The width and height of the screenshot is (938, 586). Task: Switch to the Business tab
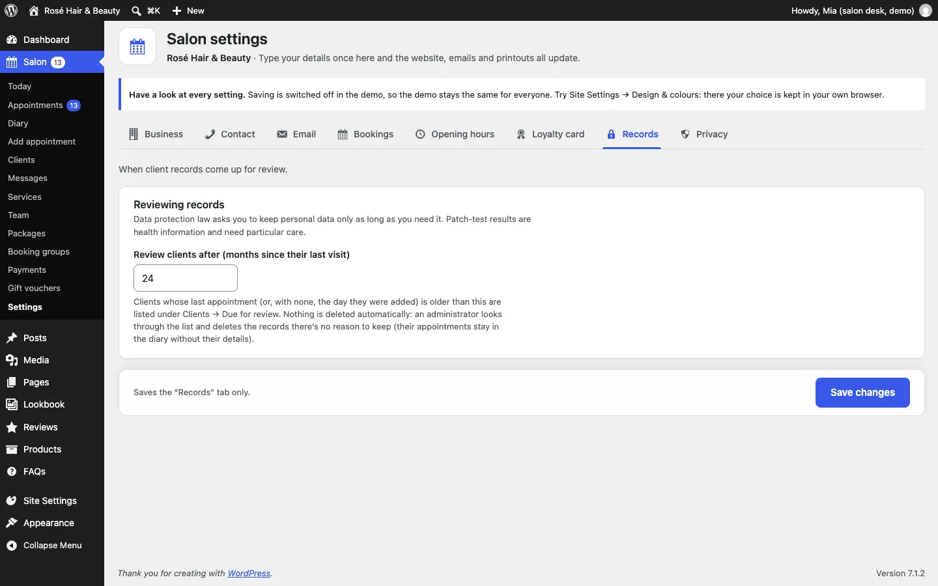(156, 134)
